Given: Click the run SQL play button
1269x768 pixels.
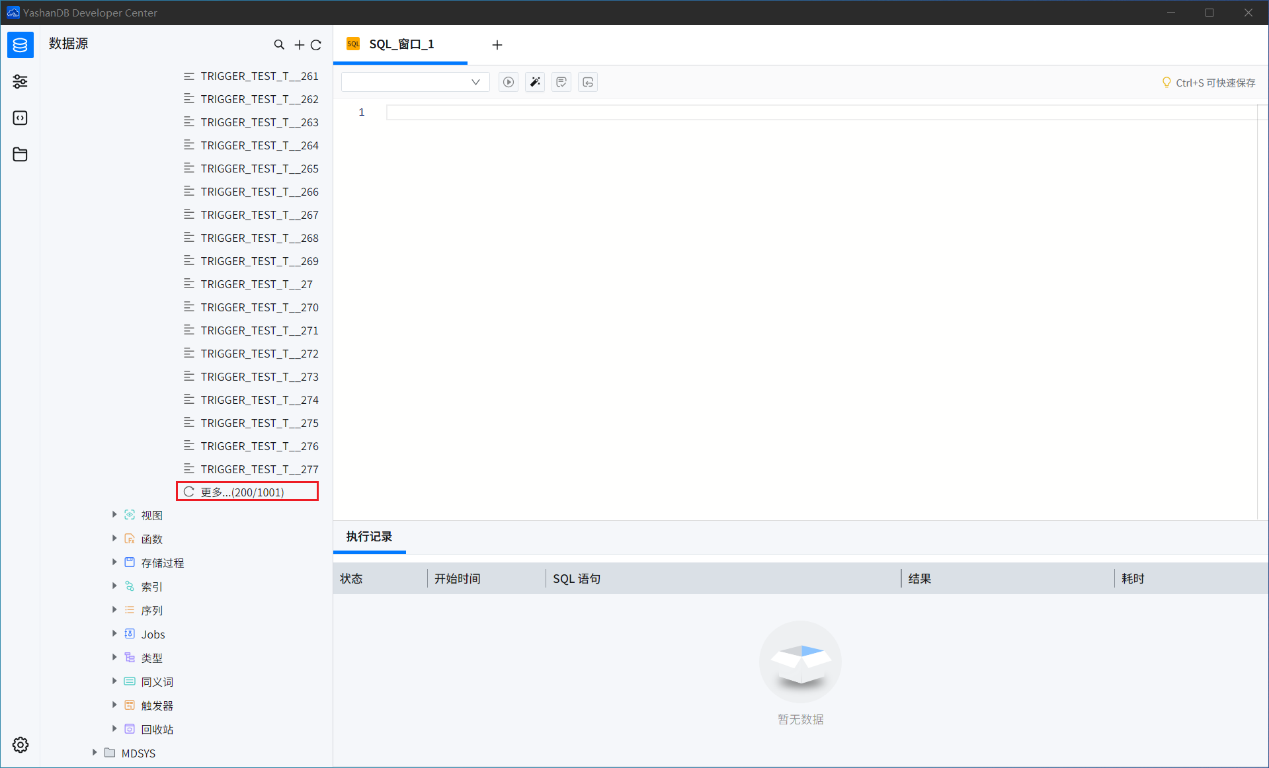Looking at the screenshot, I should pos(508,82).
